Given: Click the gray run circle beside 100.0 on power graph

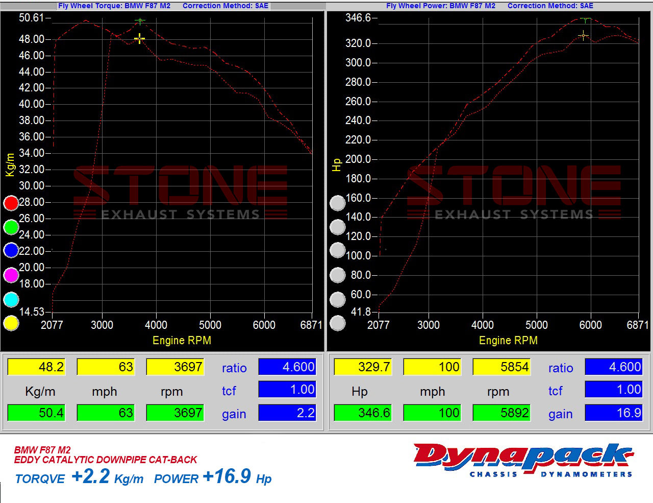Looking at the screenshot, I should (338, 251).
